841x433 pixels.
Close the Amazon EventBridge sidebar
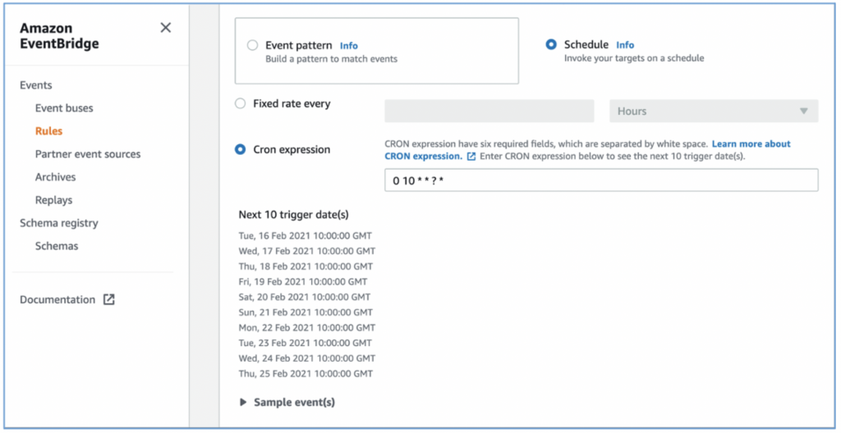166,28
